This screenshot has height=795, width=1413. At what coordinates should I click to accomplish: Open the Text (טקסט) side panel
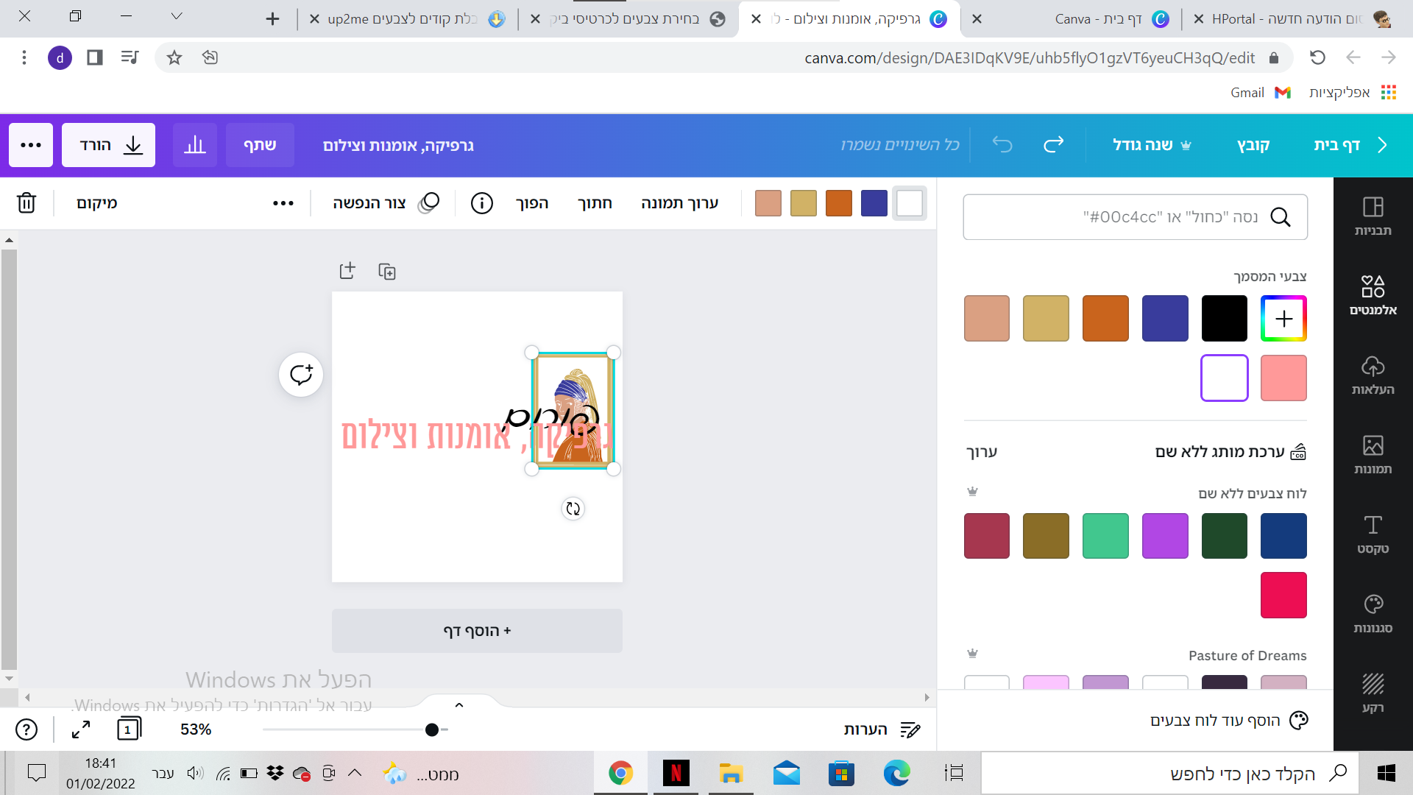coord(1373,534)
